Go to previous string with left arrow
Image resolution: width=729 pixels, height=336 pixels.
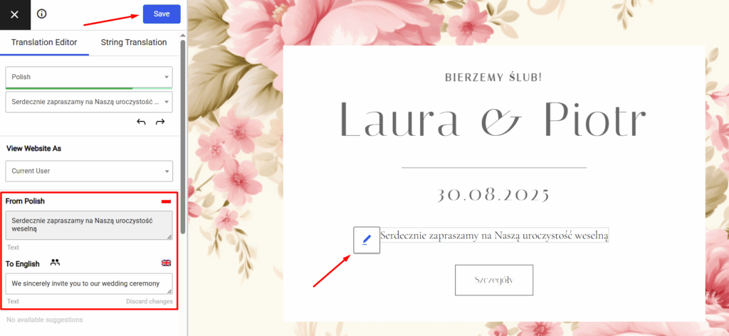tap(142, 122)
